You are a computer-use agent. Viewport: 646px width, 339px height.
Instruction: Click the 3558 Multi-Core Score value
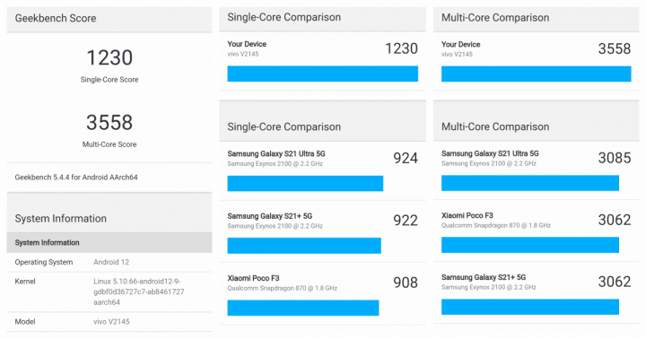[x=109, y=122]
